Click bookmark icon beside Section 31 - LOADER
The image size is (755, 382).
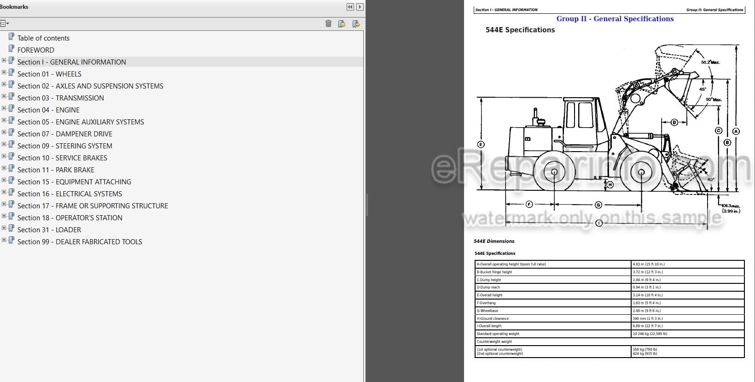pos(12,229)
